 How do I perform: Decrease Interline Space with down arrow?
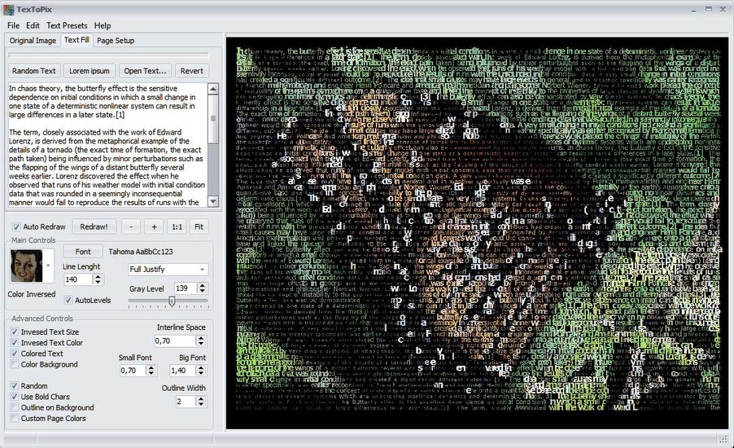tap(201, 344)
